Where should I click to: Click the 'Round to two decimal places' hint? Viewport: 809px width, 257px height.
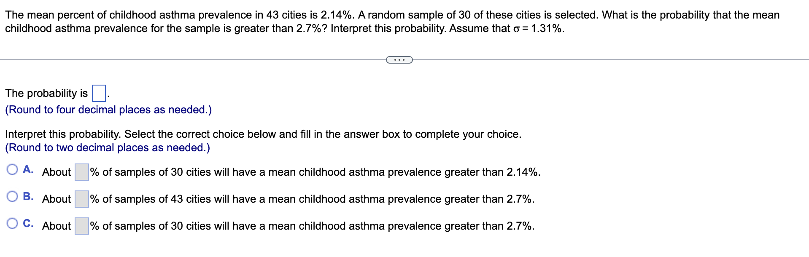click(108, 147)
